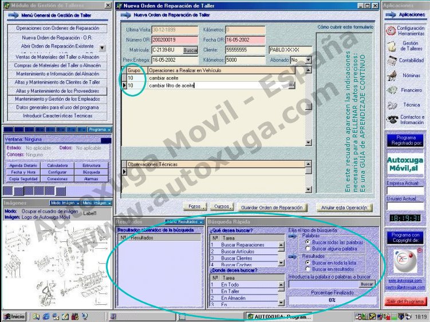Open Técnica gears icon
430x322 pixels.
(392, 105)
